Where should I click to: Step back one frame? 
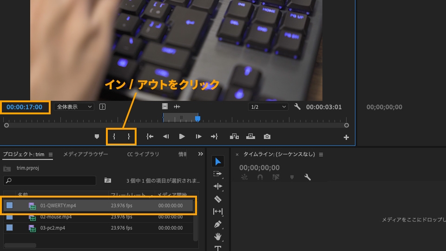pyautogui.click(x=166, y=137)
